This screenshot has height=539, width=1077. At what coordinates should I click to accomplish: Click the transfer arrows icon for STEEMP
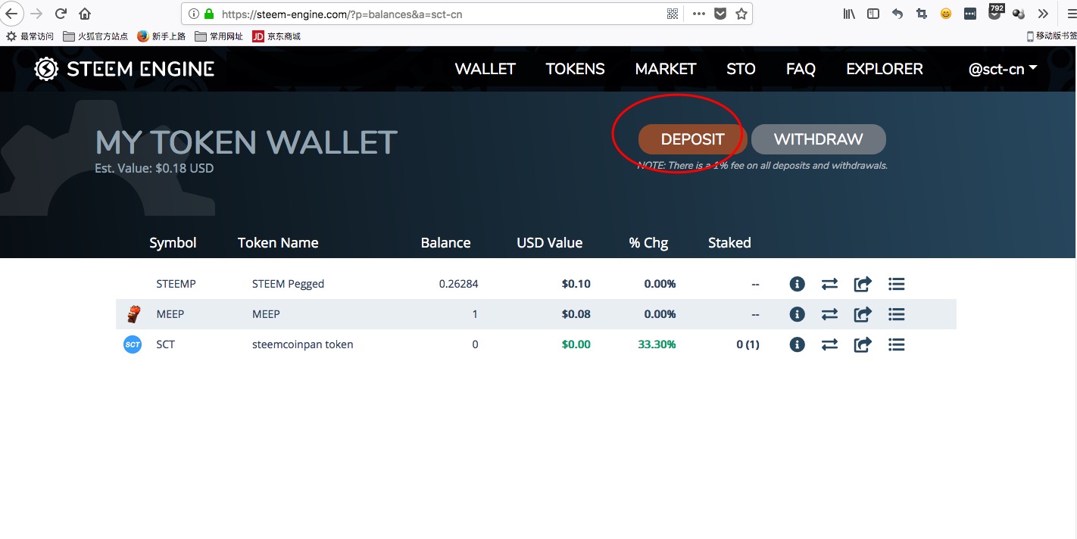click(830, 284)
